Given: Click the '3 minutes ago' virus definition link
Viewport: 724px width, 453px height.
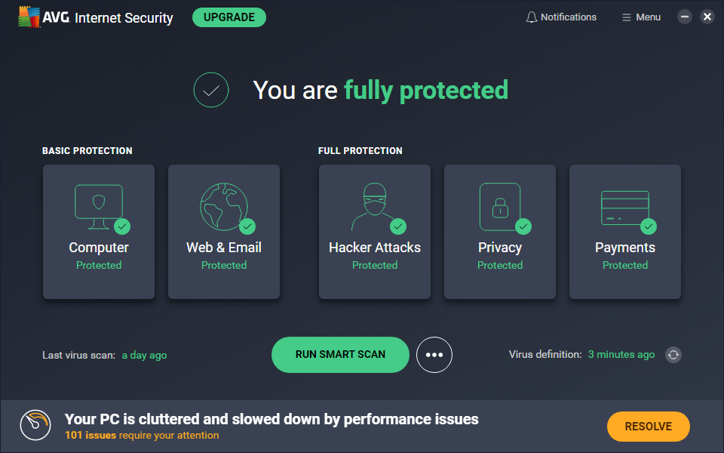Looking at the screenshot, I should (621, 354).
